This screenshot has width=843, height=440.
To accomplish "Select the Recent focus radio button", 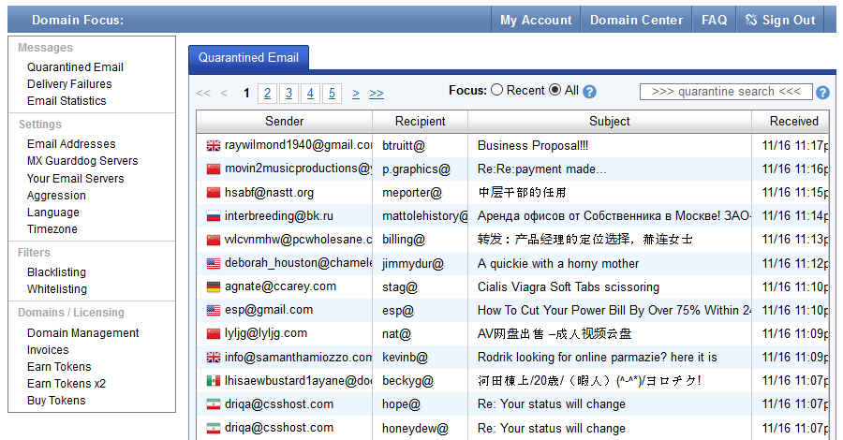I will coord(497,91).
